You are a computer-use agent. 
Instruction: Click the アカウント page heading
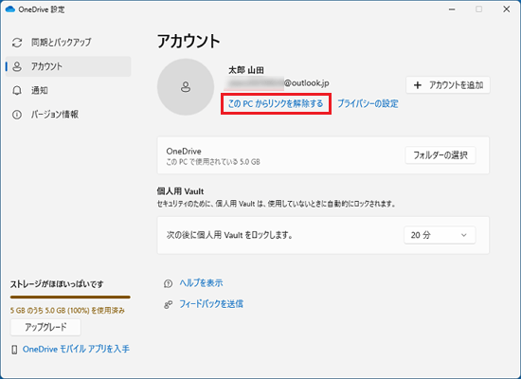[x=189, y=42]
